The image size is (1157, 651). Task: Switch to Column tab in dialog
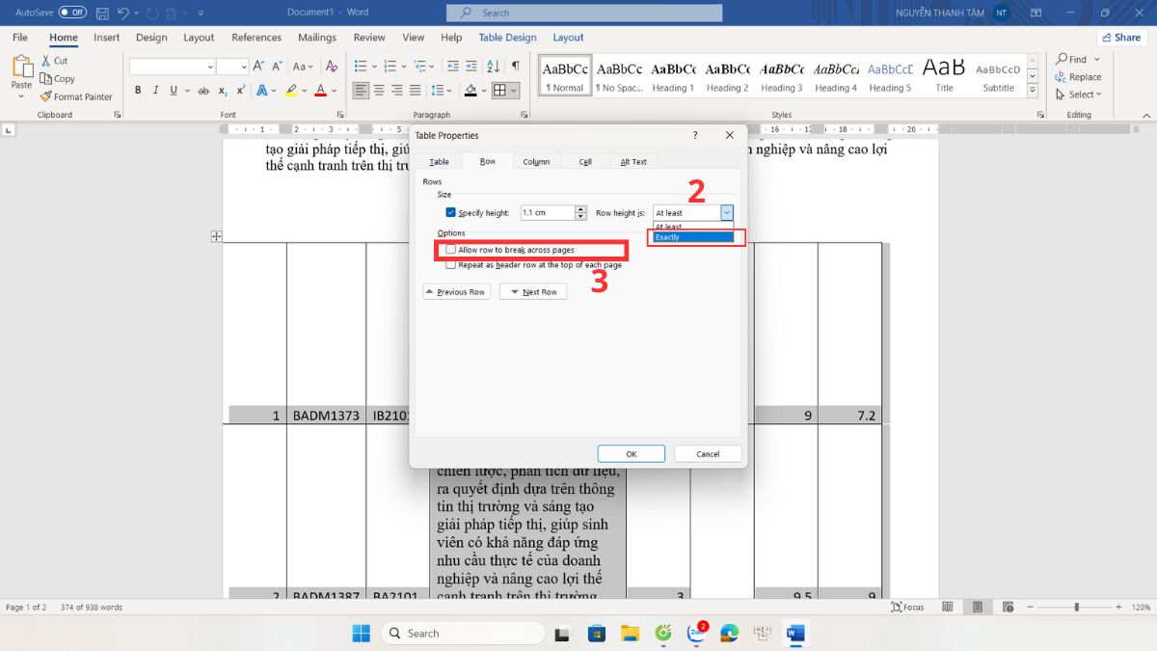point(536,161)
